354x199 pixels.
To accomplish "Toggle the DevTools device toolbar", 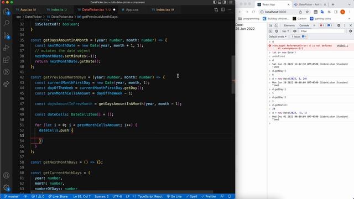I will click(x=276, y=25).
